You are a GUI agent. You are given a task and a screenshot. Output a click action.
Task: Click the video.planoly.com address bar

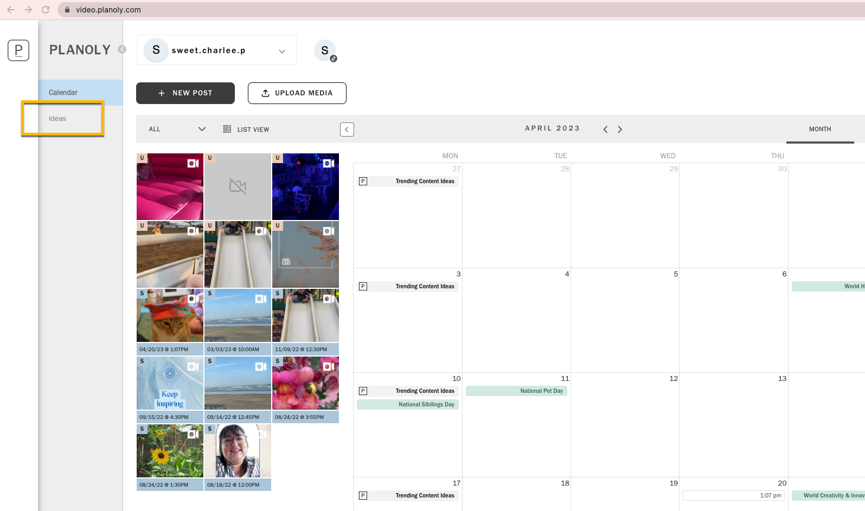pyautogui.click(x=461, y=10)
